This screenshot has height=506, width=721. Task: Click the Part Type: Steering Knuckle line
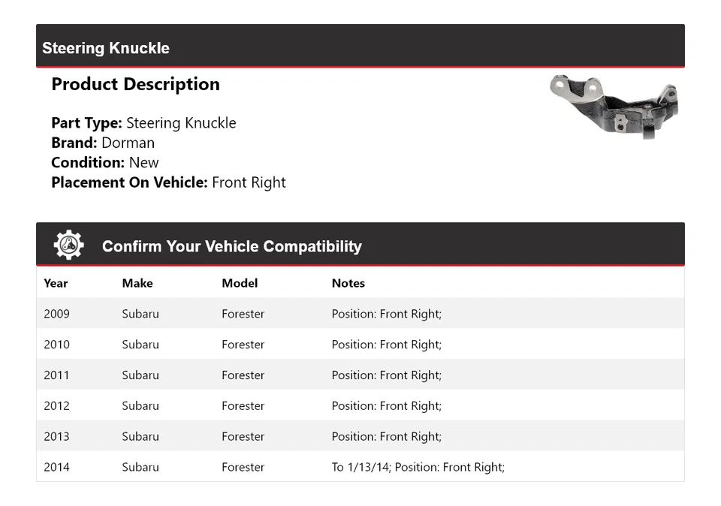(143, 123)
